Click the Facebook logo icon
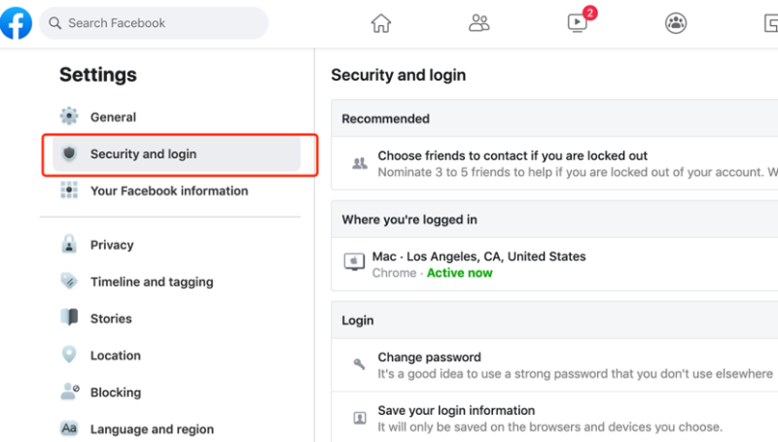Screen dimensions: 778x442 click(x=16, y=23)
